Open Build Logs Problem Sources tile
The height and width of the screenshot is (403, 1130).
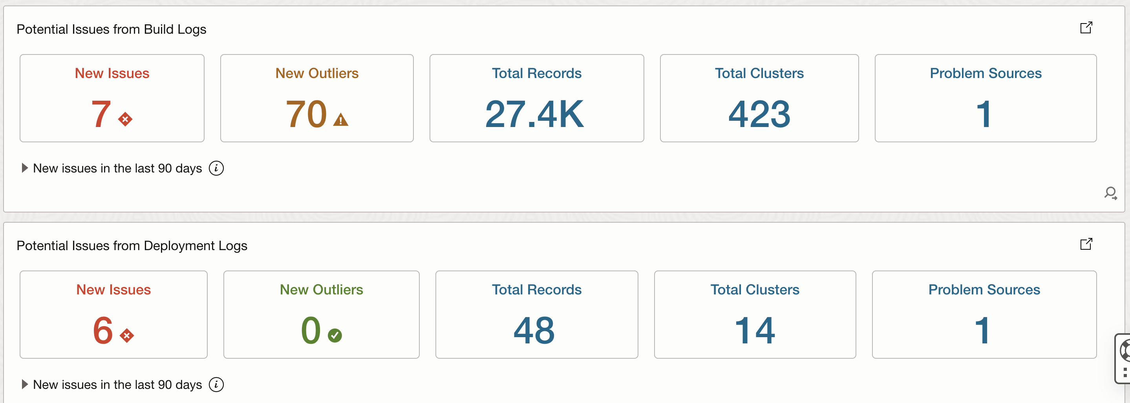(x=985, y=98)
